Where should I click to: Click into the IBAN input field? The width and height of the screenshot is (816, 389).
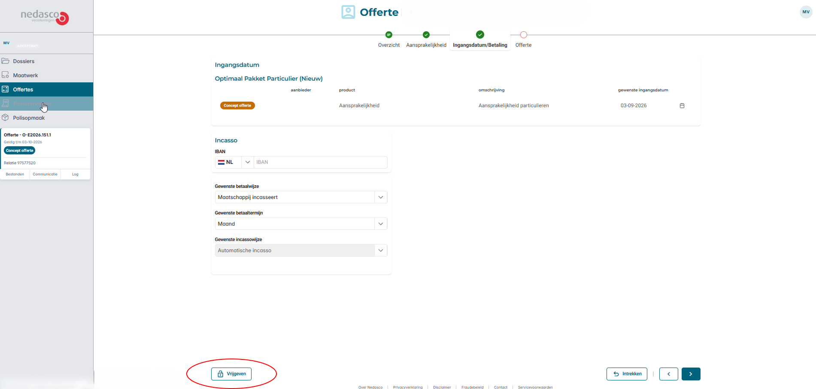click(320, 162)
